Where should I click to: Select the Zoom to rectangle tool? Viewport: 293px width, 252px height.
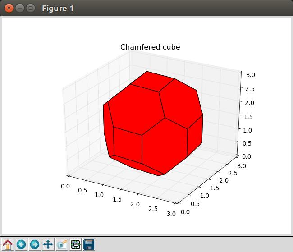pos(62,244)
